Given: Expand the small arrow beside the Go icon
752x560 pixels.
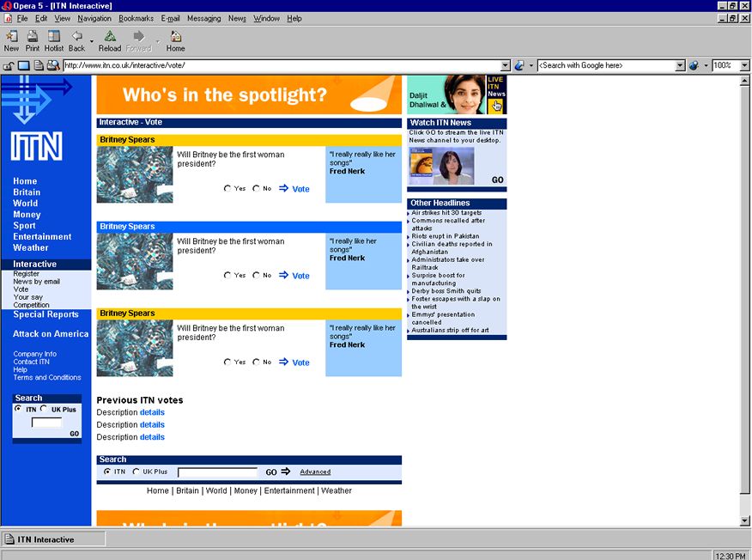Looking at the screenshot, I should 531,66.
